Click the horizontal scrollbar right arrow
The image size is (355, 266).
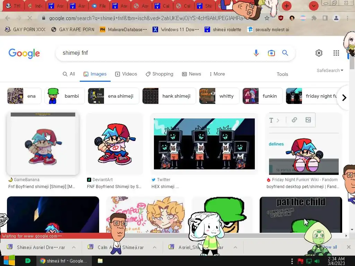[346, 236]
